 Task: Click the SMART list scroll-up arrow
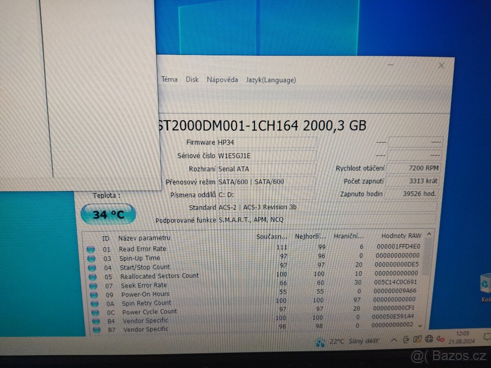429,234
